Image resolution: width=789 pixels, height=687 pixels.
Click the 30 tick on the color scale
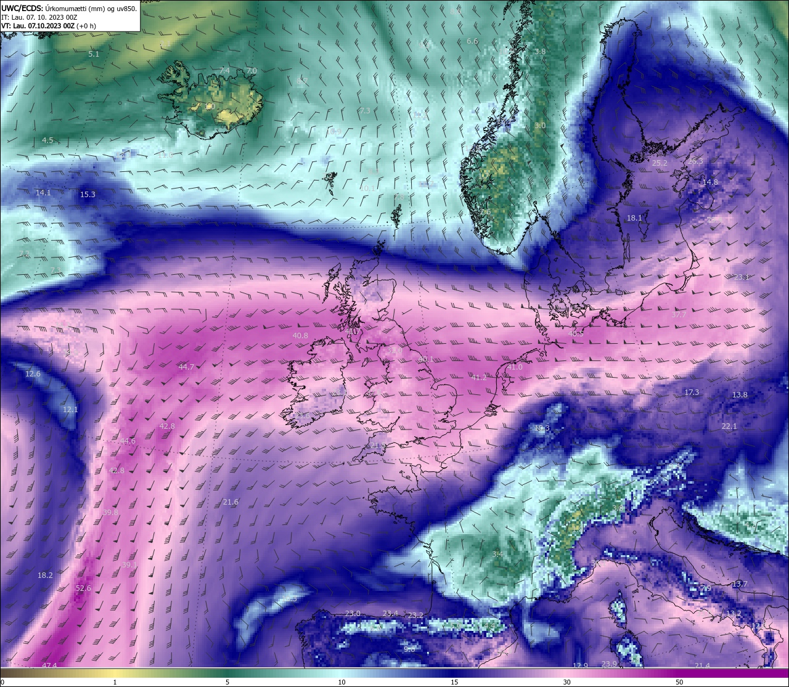pyautogui.click(x=566, y=682)
